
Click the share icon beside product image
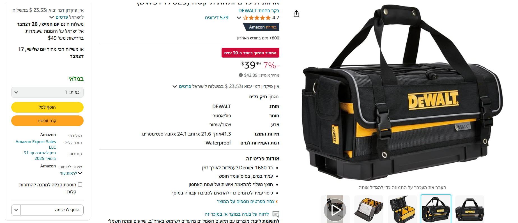coord(296,14)
